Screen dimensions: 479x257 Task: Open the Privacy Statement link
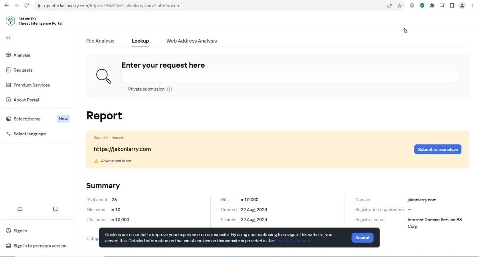pos(293,241)
